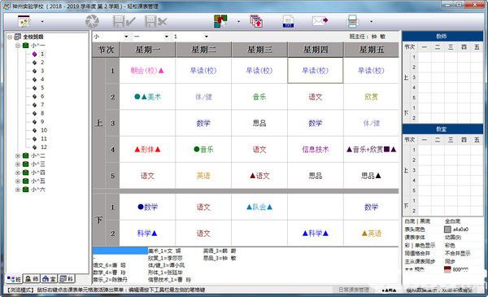The height and width of the screenshot is (297, 488).
Task: Click the 表头底色 a4a0a0 gray color swatch
Action: click(447, 229)
